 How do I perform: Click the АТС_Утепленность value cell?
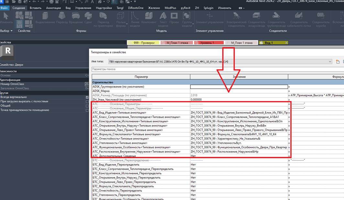pos(239,143)
